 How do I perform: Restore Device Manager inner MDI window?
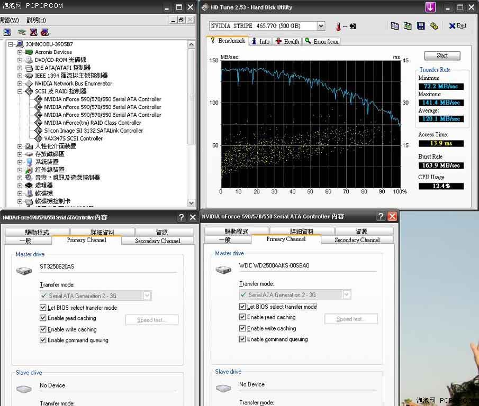coord(181,20)
